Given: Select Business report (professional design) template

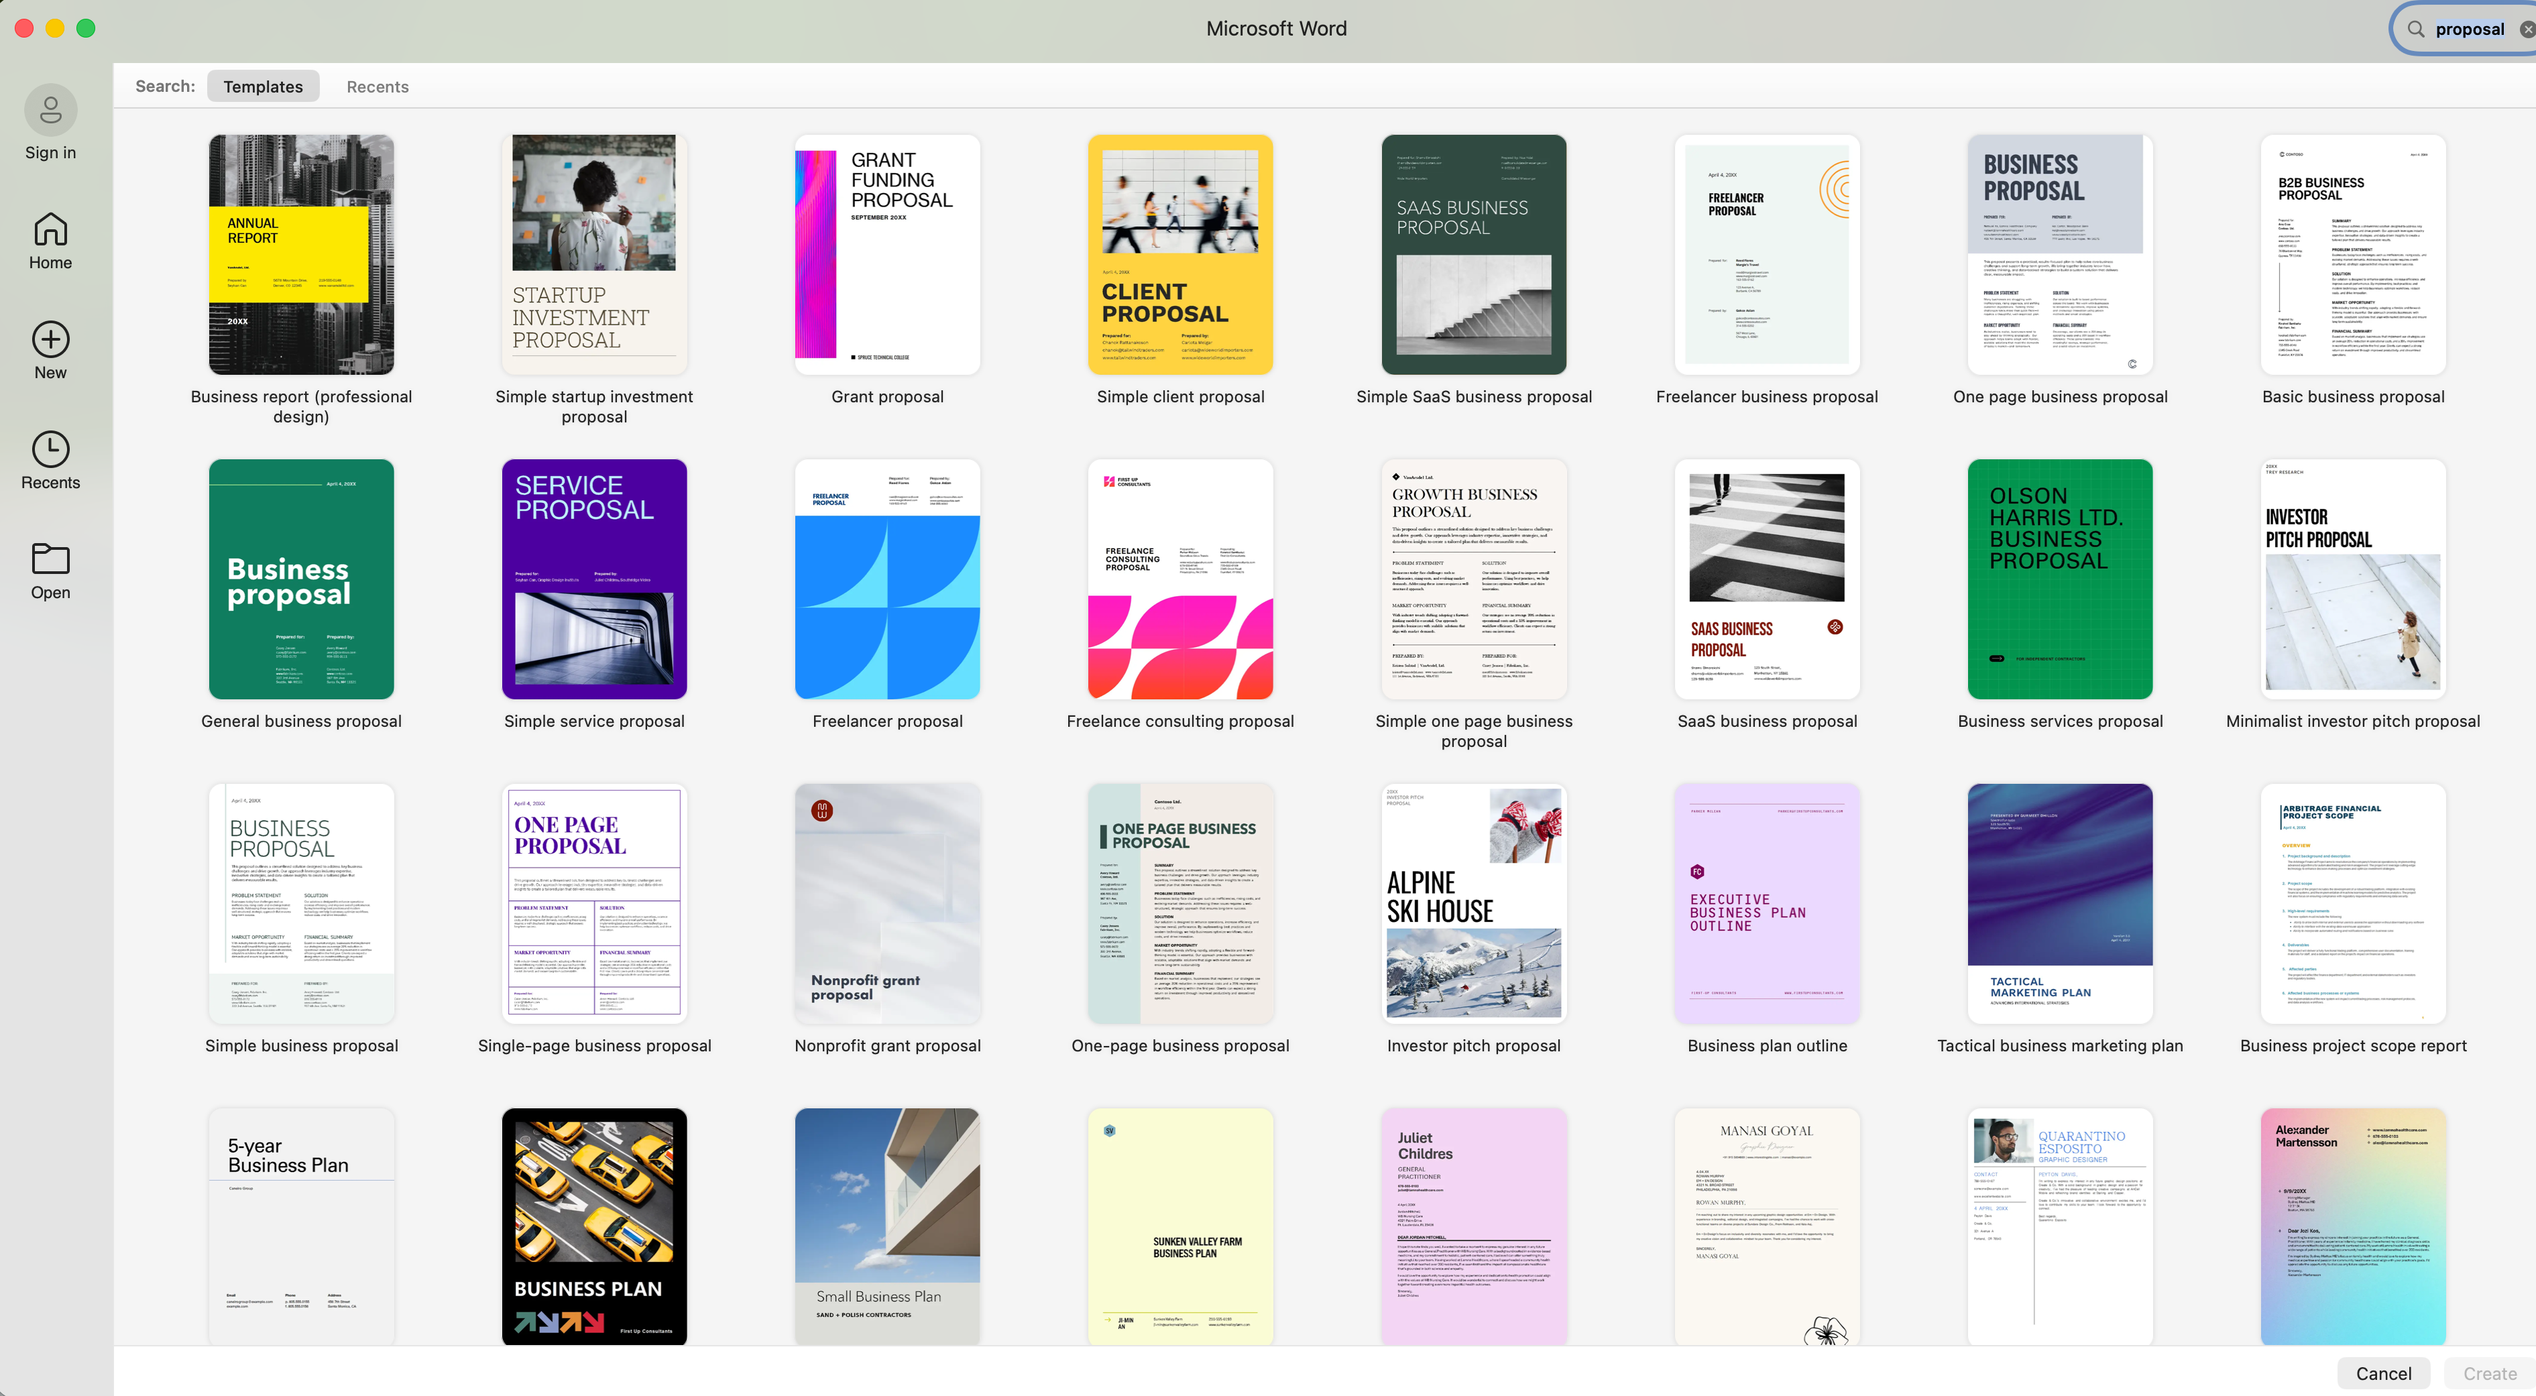Looking at the screenshot, I should (x=301, y=255).
